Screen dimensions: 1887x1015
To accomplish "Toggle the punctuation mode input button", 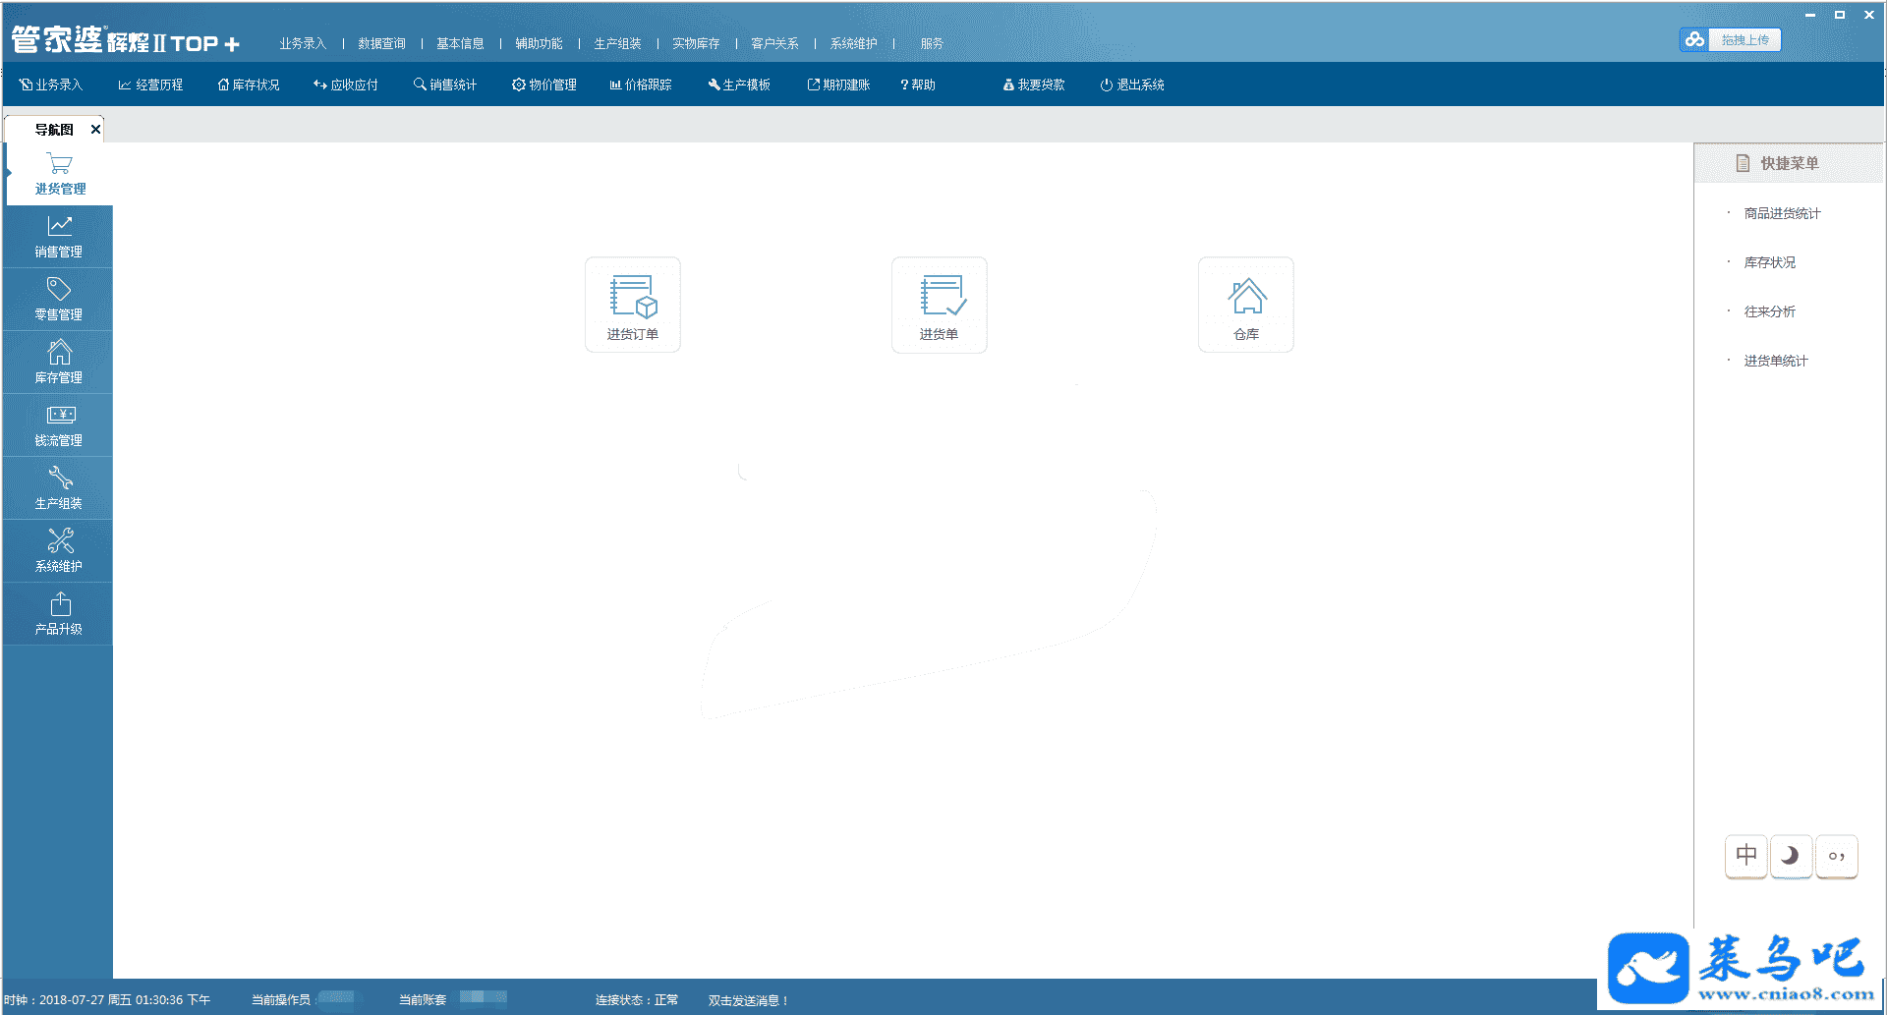I will [x=1837, y=856].
